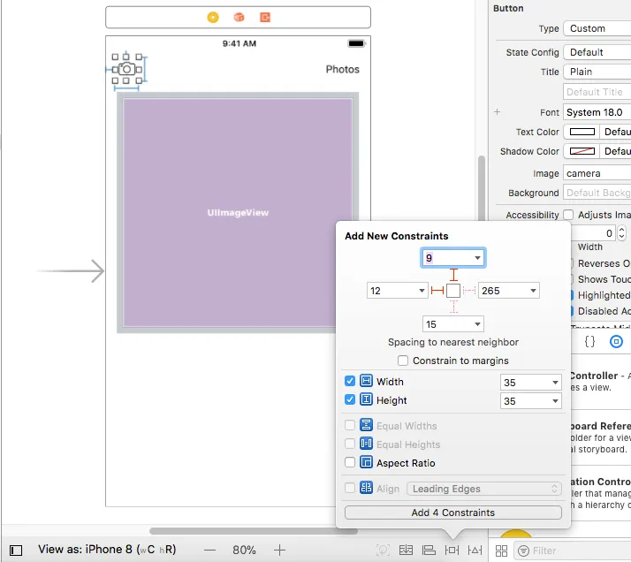Uncheck the Height constraint checkbox

[350, 399]
